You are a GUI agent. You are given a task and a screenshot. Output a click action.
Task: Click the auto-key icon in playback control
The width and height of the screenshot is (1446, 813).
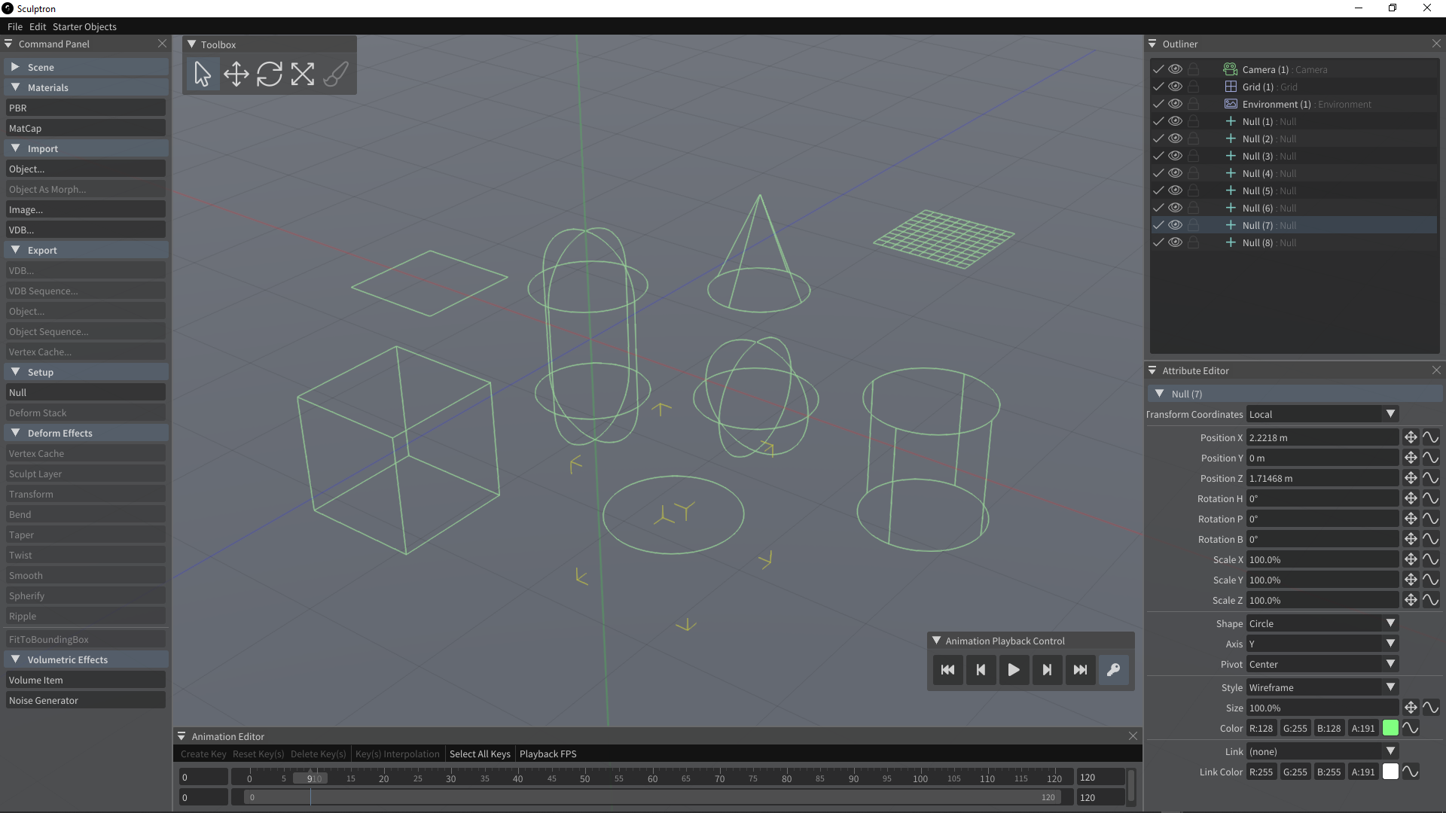pos(1113,670)
